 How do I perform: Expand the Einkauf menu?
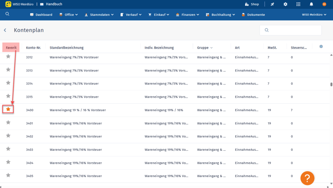click(x=159, y=14)
